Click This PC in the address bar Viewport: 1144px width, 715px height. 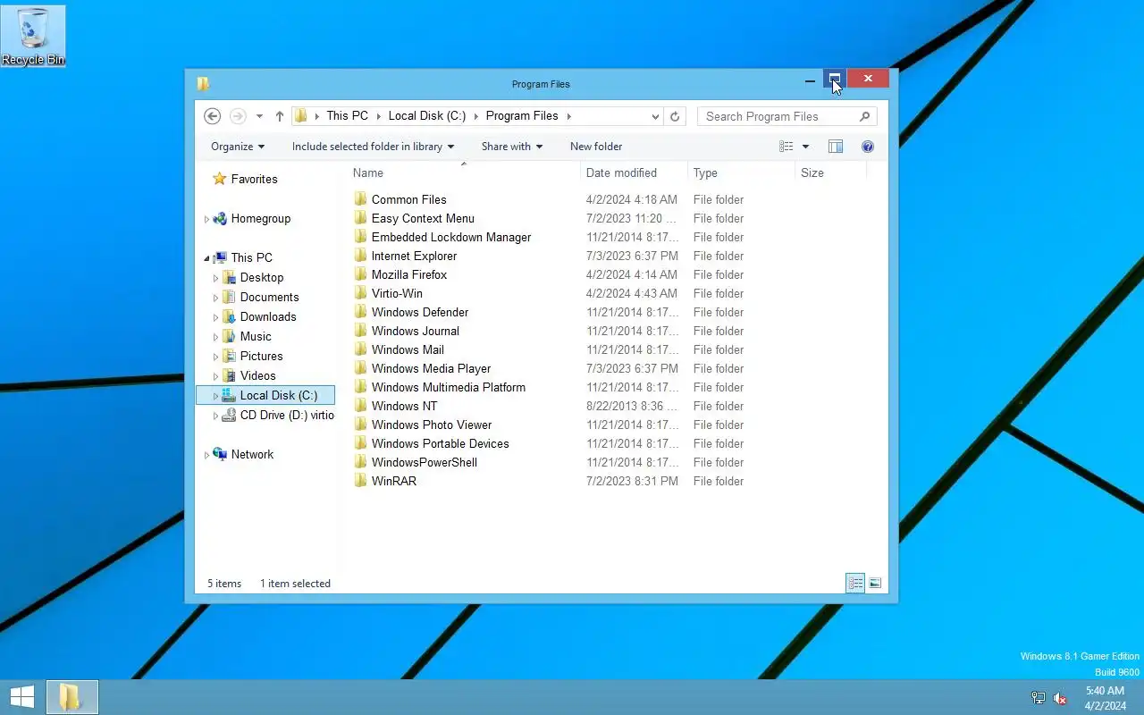[x=347, y=115]
